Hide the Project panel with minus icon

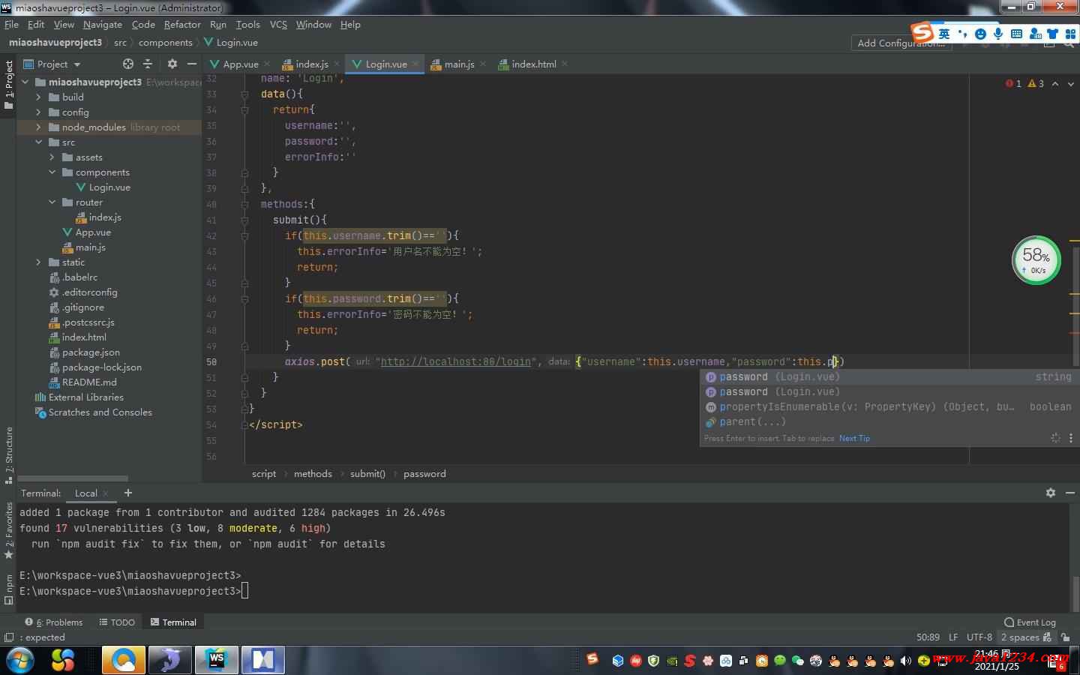coord(192,64)
